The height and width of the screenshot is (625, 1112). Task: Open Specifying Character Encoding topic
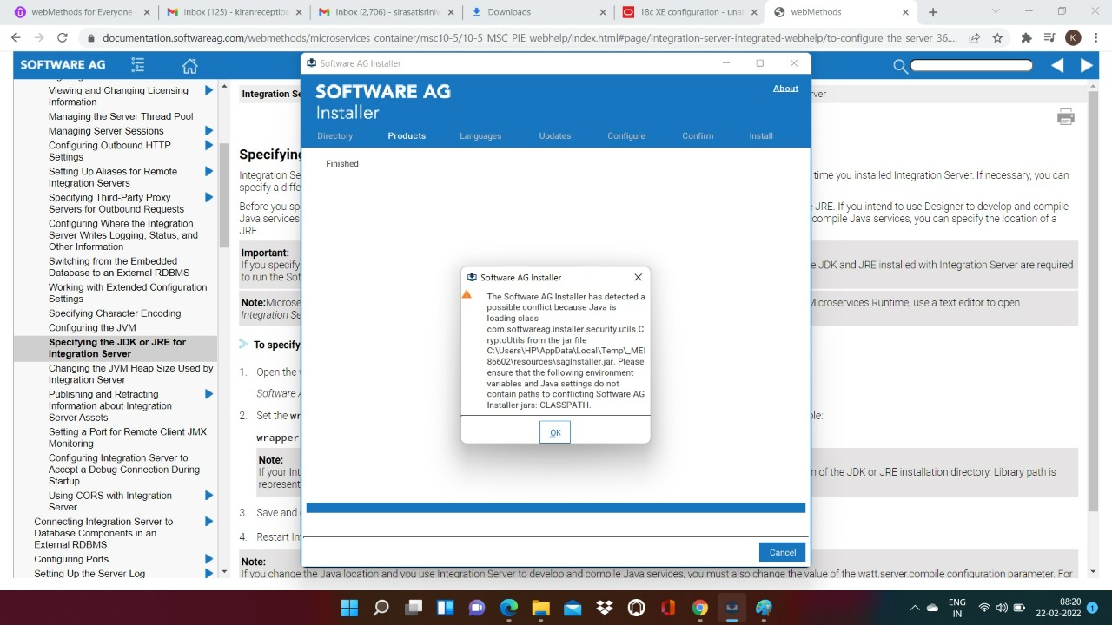115,313
